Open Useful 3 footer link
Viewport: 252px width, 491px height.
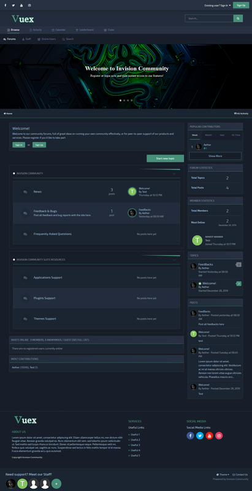(135, 445)
